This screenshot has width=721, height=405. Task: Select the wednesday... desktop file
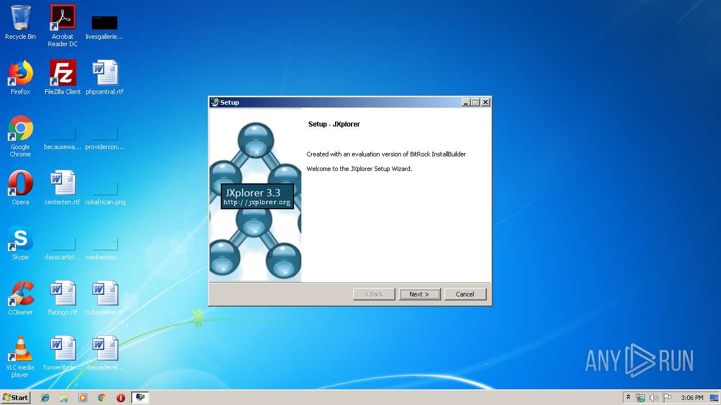point(105,249)
